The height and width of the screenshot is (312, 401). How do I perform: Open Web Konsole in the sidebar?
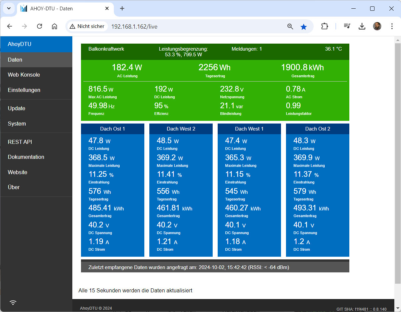coord(24,75)
